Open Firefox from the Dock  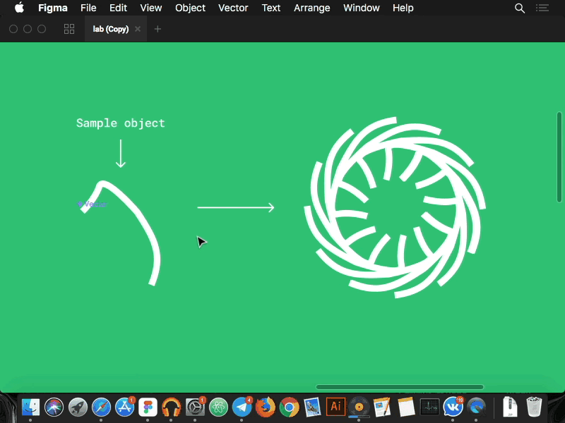[x=266, y=407]
